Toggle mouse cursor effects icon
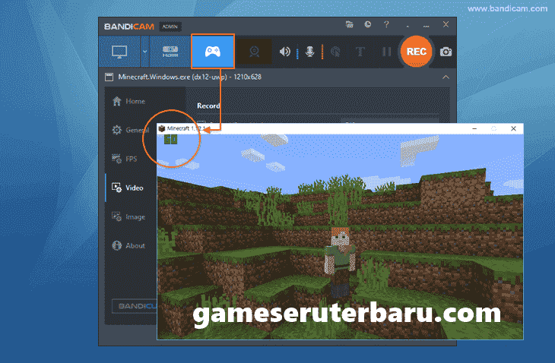This screenshot has height=363, width=555. [x=335, y=52]
